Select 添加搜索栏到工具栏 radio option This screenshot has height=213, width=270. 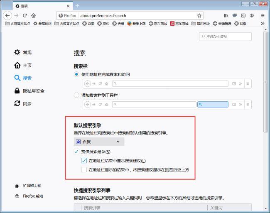click(x=76, y=95)
